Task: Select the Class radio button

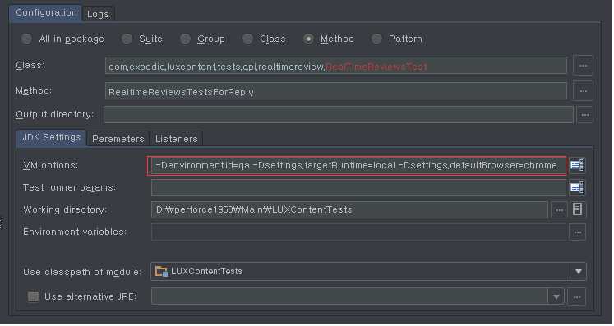Action: [x=247, y=39]
